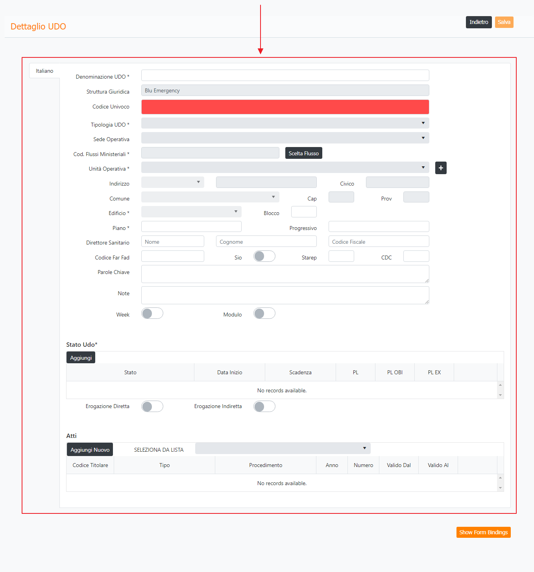
Task: Enable the Week toggle
Action: [152, 313]
